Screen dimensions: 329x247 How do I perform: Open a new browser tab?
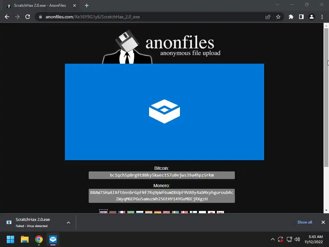tap(87, 5)
